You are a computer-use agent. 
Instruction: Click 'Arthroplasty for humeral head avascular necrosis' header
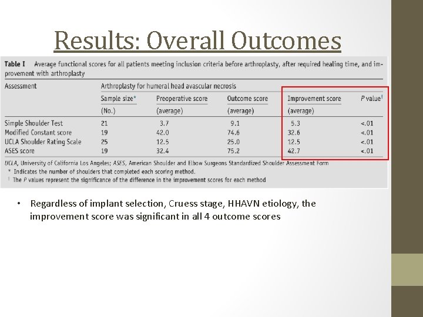tap(169, 86)
